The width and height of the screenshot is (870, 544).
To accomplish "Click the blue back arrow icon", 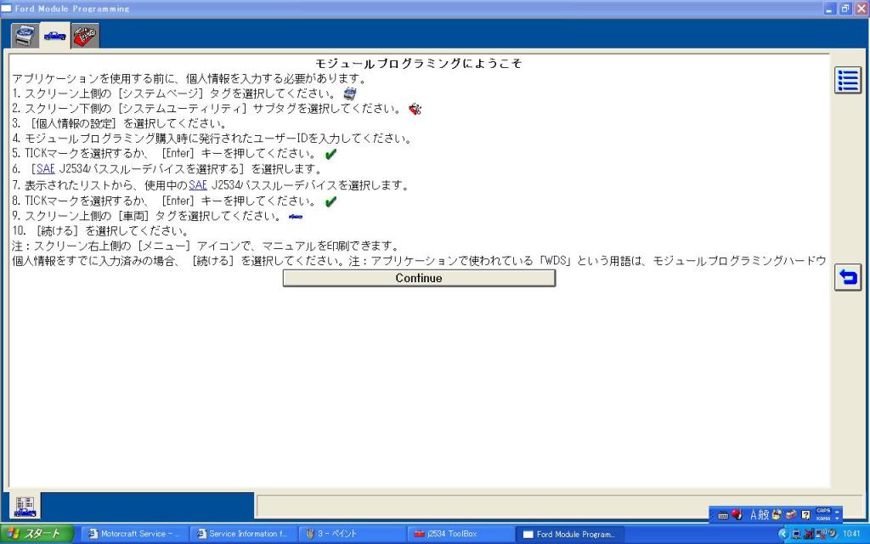I will [x=848, y=276].
